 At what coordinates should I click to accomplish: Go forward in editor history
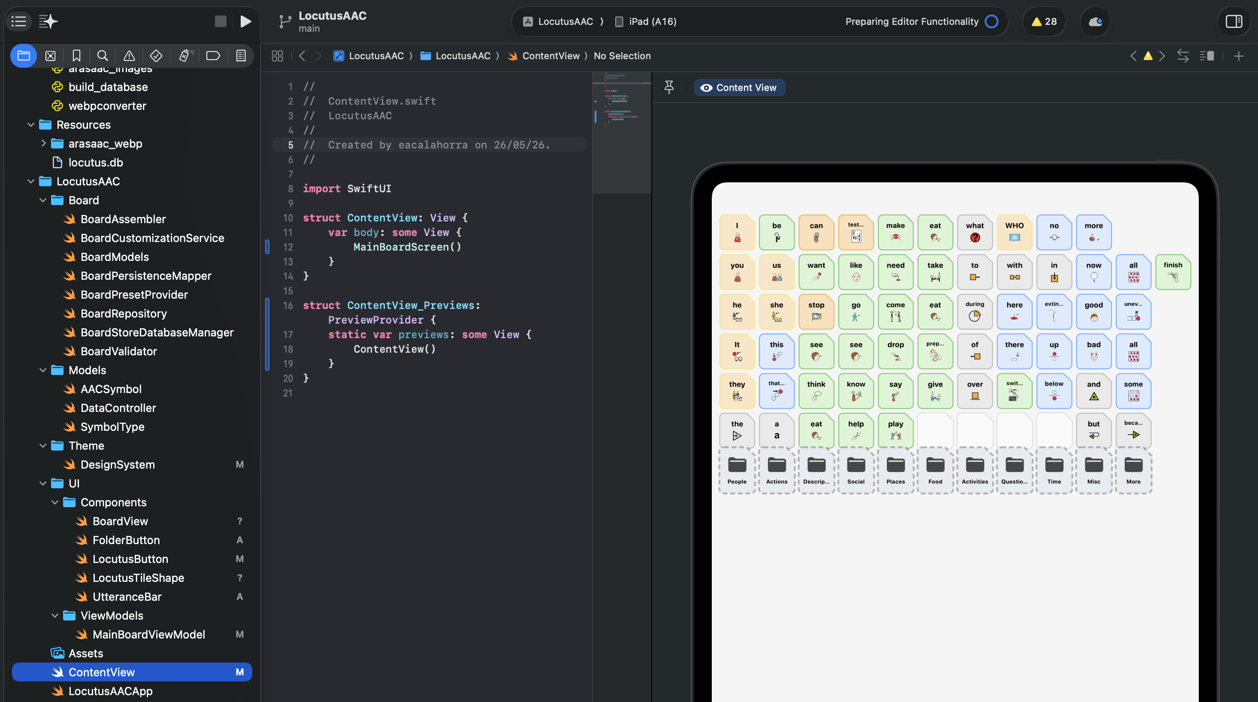coord(318,56)
